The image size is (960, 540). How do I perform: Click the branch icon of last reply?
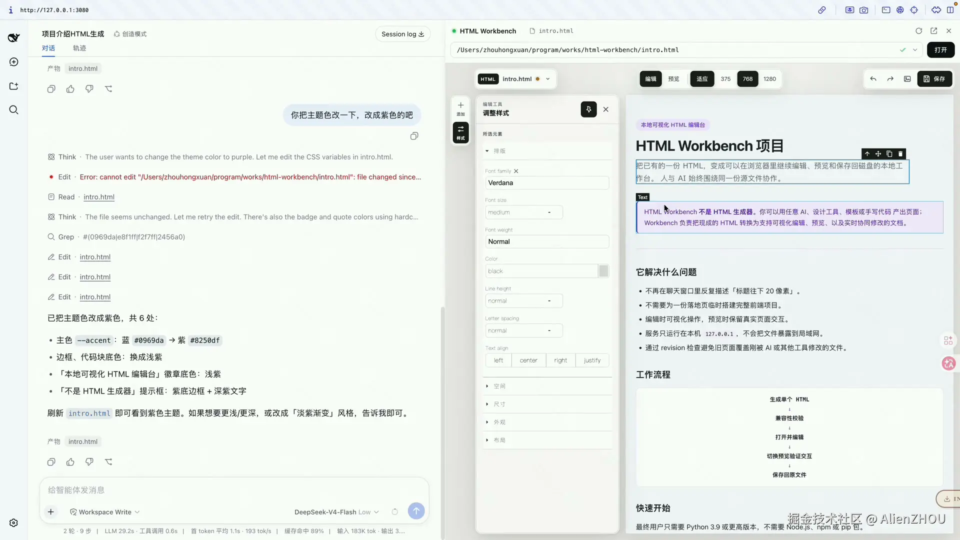[x=108, y=462]
